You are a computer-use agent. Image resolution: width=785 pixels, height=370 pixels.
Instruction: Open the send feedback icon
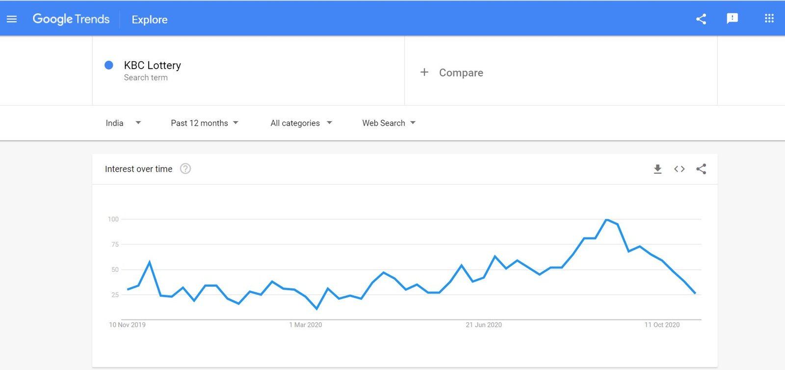(732, 19)
